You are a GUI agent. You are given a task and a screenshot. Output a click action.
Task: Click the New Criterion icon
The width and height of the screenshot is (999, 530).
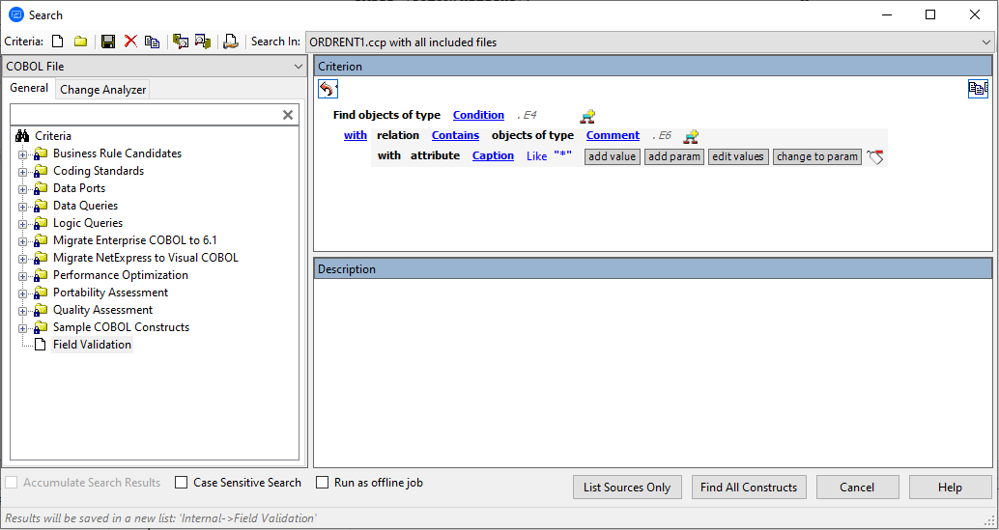[x=58, y=42]
